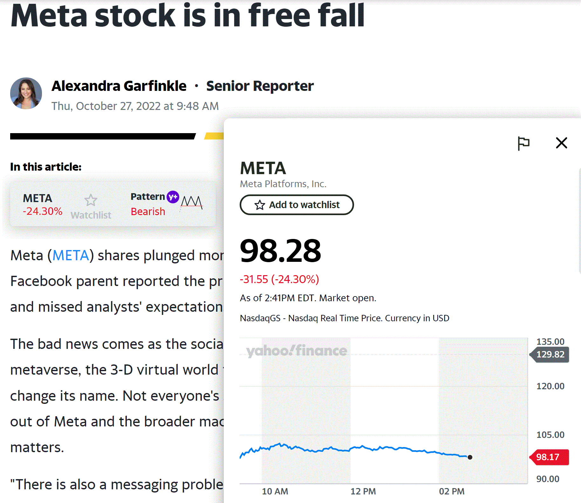581x503 pixels.
Task: Open the blue META ticker link
Action: (x=71, y=255)
